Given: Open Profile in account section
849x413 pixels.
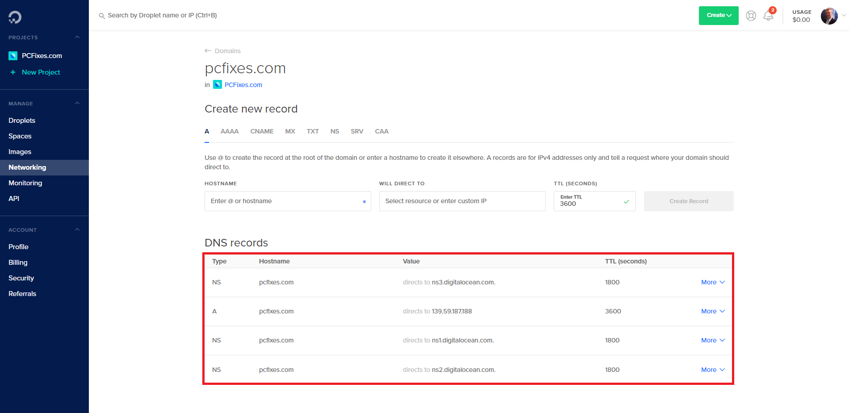Looking at the screenshot, I should tap(18, 247).
